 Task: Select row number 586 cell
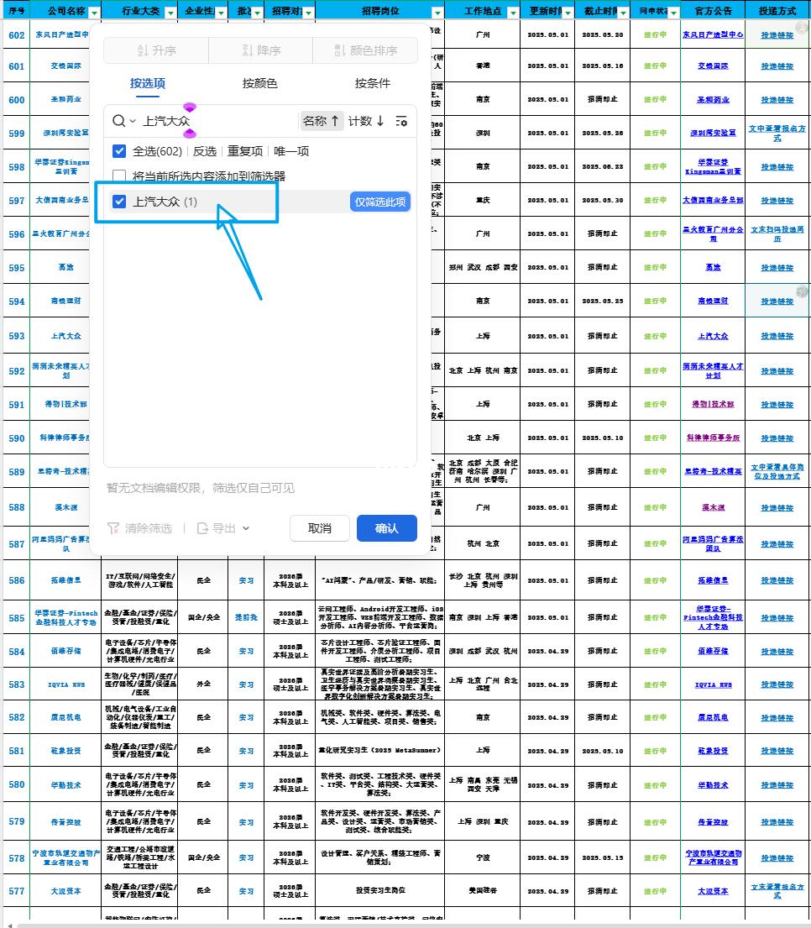[17, 580]
